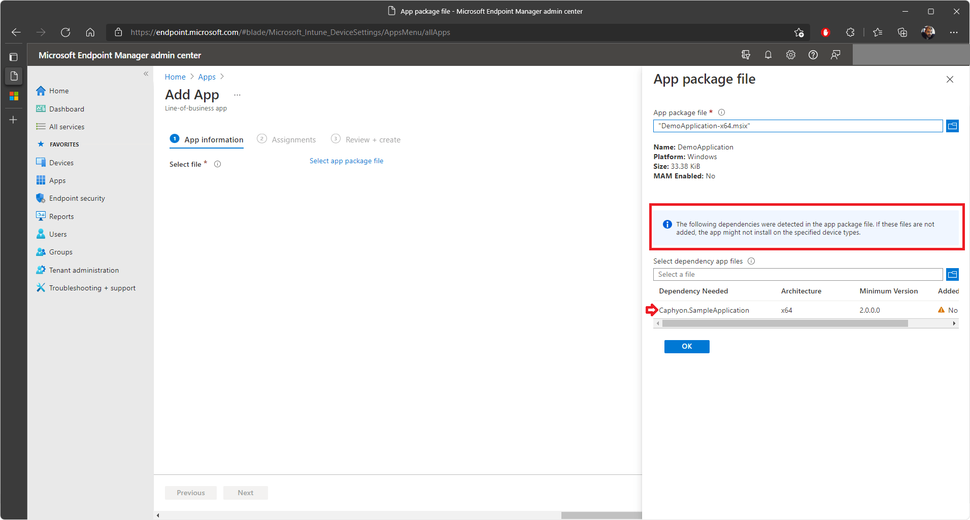Open the help question mark

pos(813,55)
